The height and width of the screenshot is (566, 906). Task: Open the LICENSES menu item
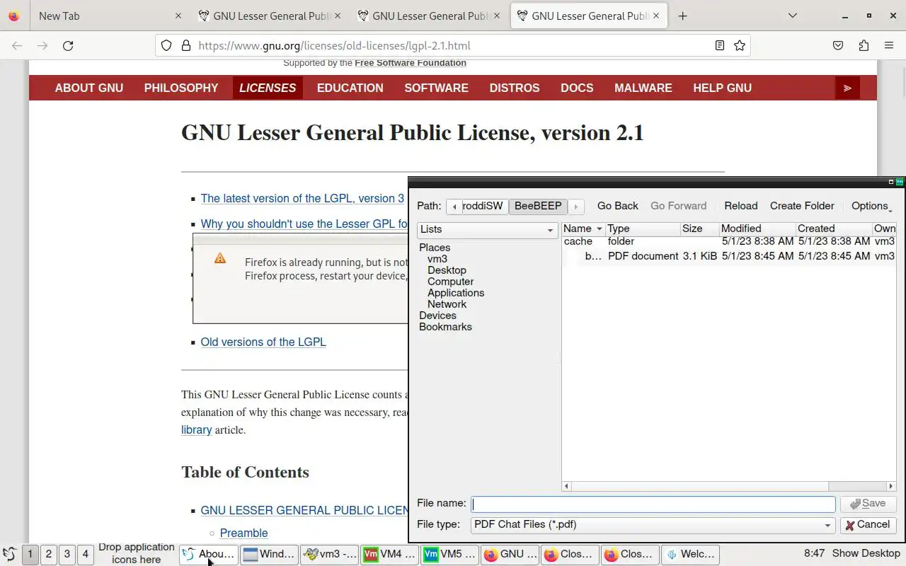point(268,88)
